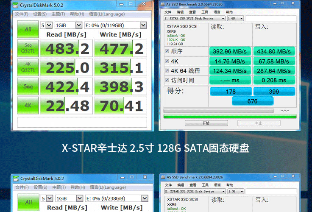Open 语言(L)(Language) menu in top CrystalDiskMark
The image size is (312, 212).
coord(107,14)
